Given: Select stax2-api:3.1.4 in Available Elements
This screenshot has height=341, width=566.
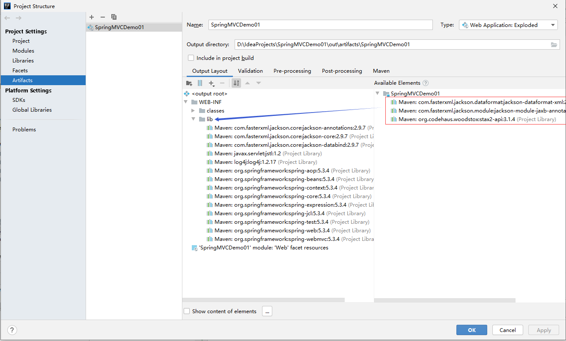Looking at the screenshot, I should (x=473, y=119).
